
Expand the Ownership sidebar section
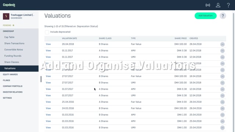[x=8, y=31]
